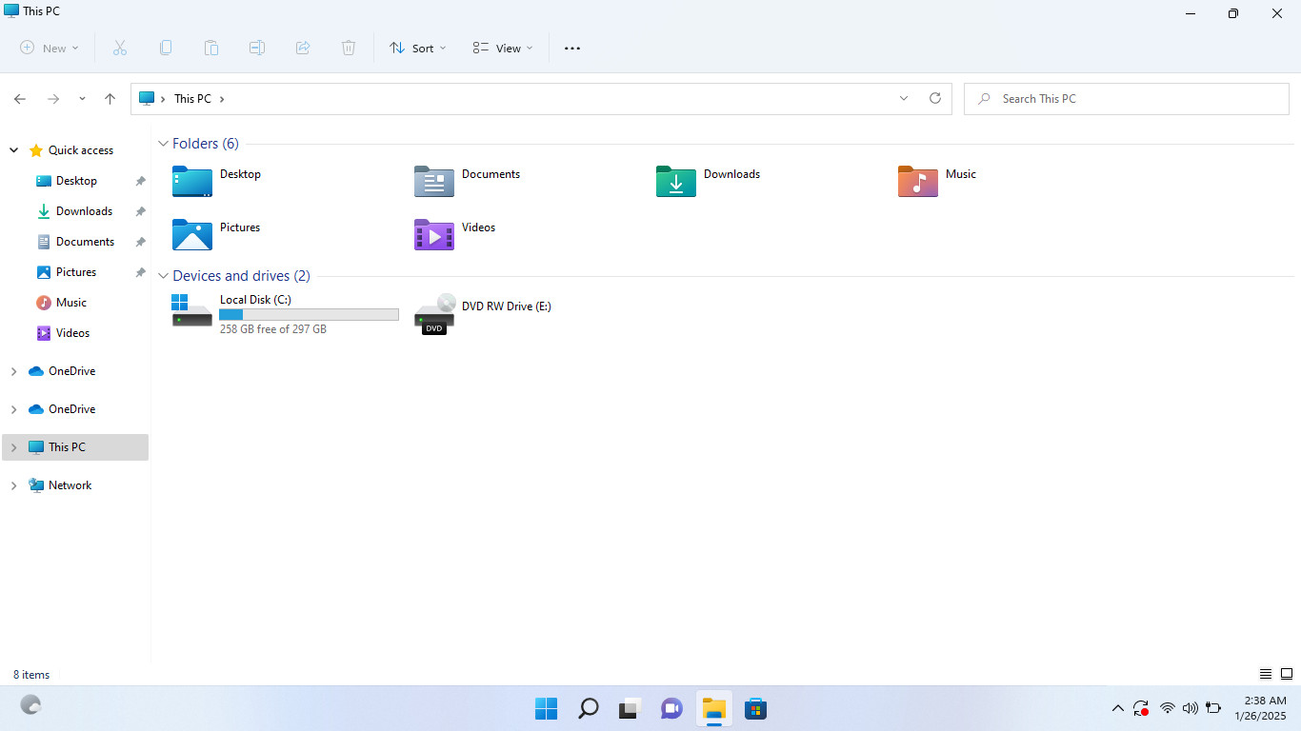Expand the address bar history dropdown
This screenshot has height=731, width=1301.
point(904,98)
